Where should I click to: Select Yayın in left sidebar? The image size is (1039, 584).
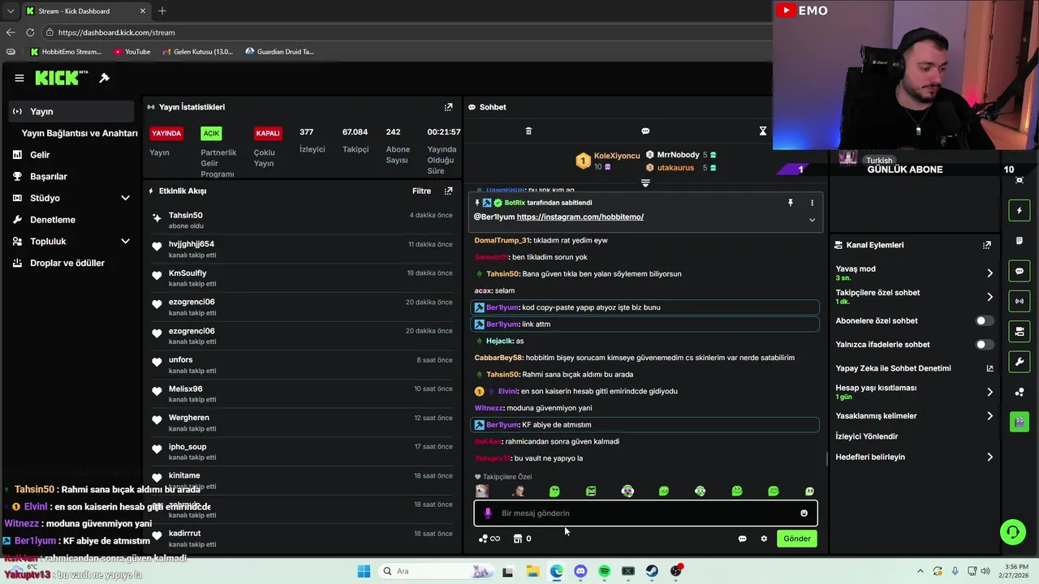70,111
